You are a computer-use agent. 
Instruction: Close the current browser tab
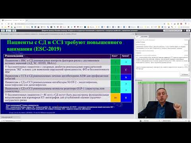[x=23, y=20]
